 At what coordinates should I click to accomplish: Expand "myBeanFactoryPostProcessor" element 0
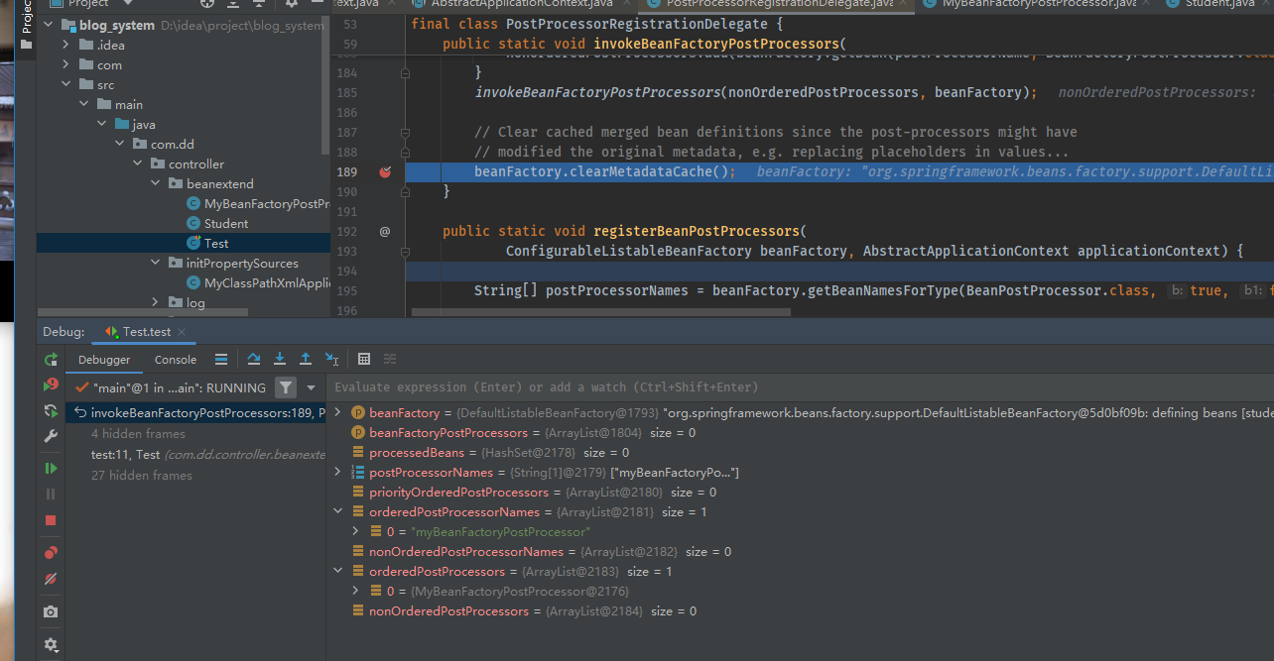357,531
